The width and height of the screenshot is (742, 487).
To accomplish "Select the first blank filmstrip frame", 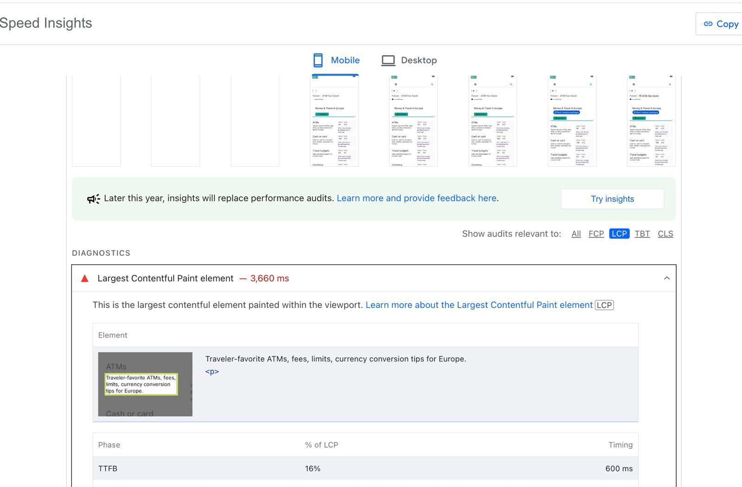I will pos(96,121).
